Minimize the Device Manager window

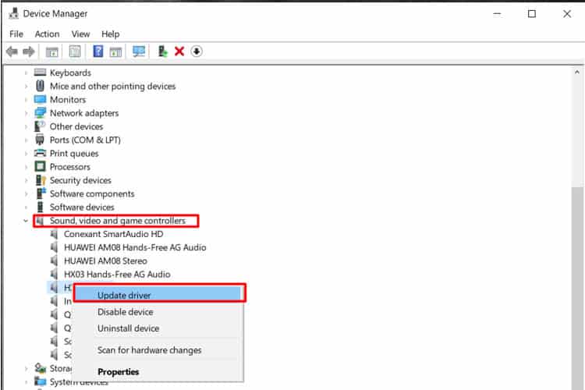coord(497,14)
